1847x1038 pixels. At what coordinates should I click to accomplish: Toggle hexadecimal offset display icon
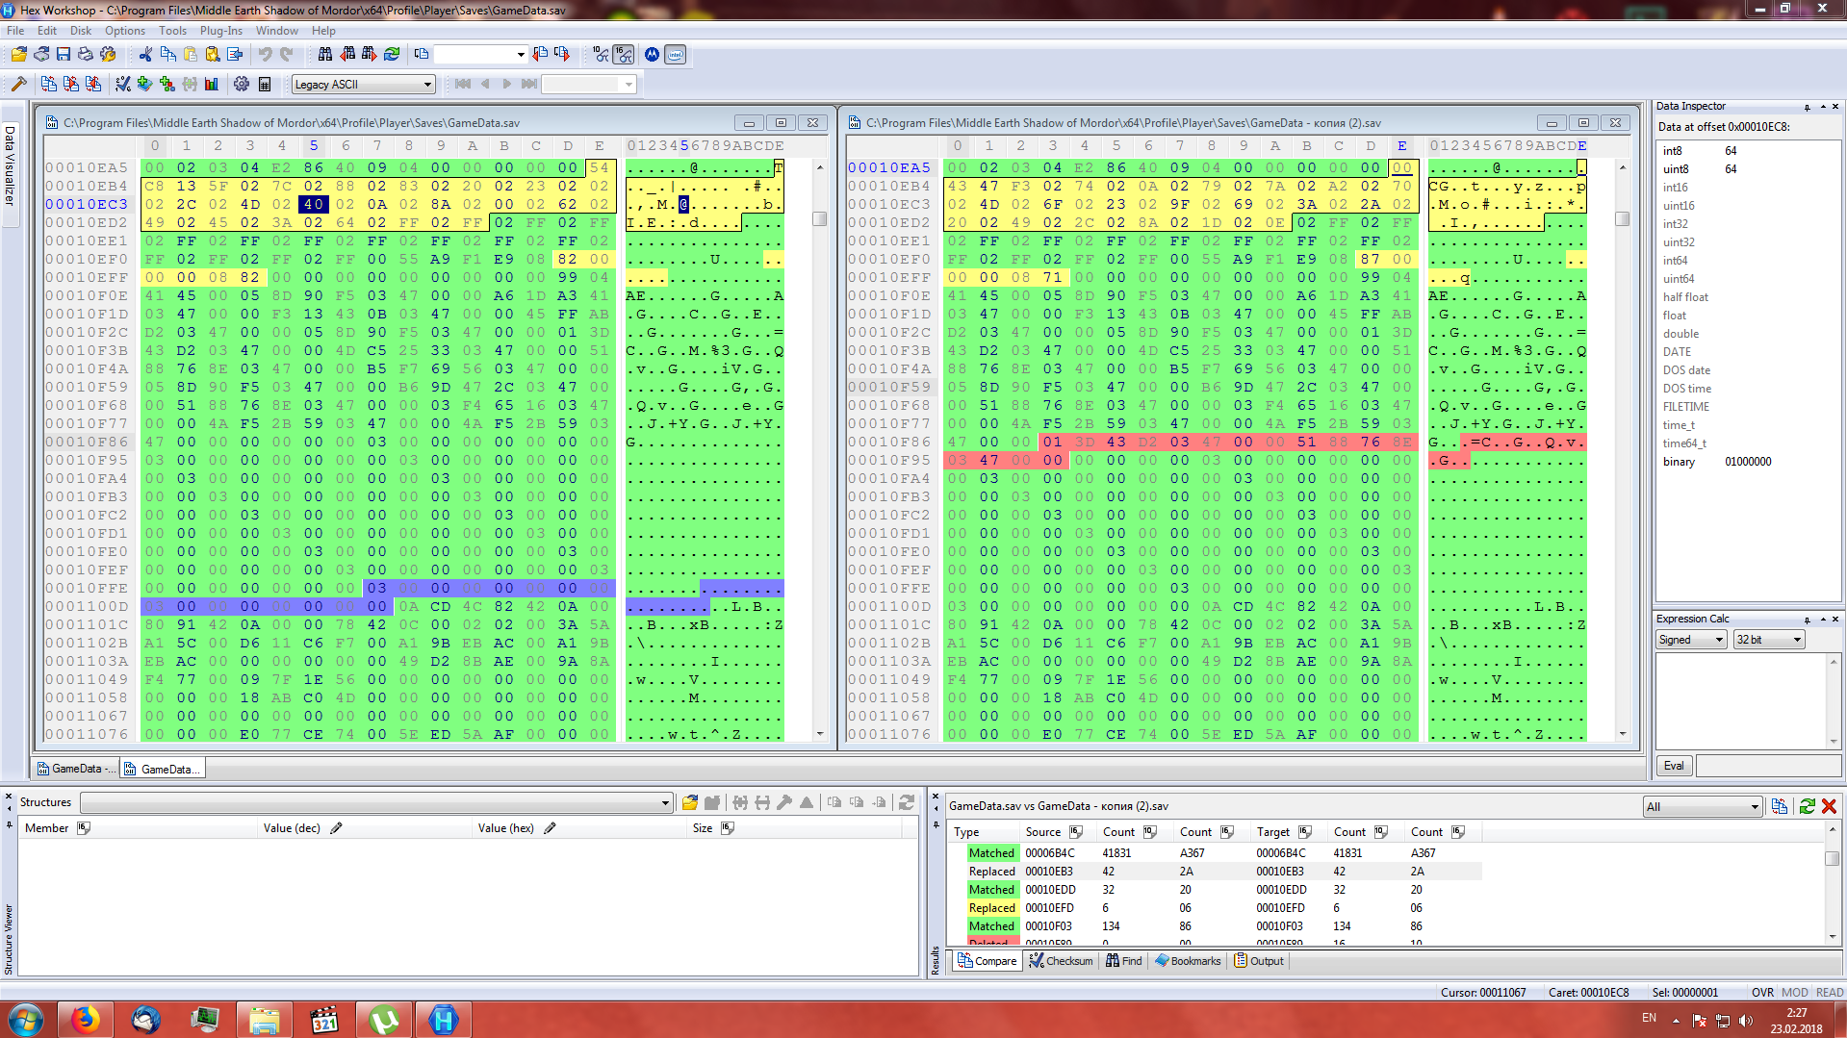tap(624, 55)
